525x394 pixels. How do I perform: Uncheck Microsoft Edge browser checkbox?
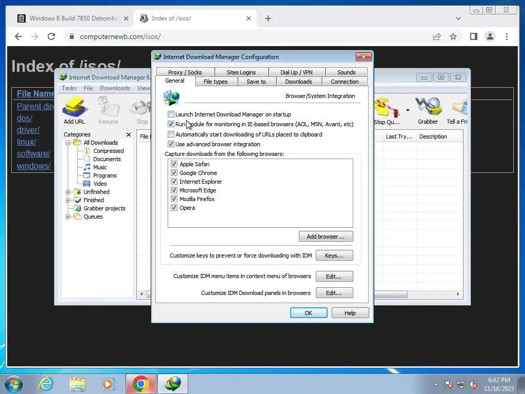point(174,190)
